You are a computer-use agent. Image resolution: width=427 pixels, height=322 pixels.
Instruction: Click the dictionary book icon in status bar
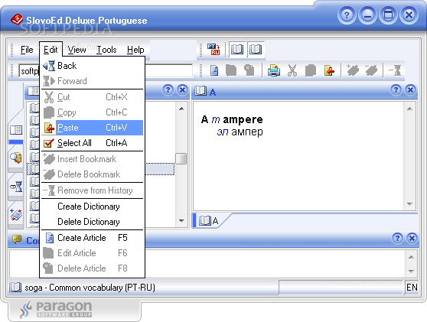tap(15, 287)
